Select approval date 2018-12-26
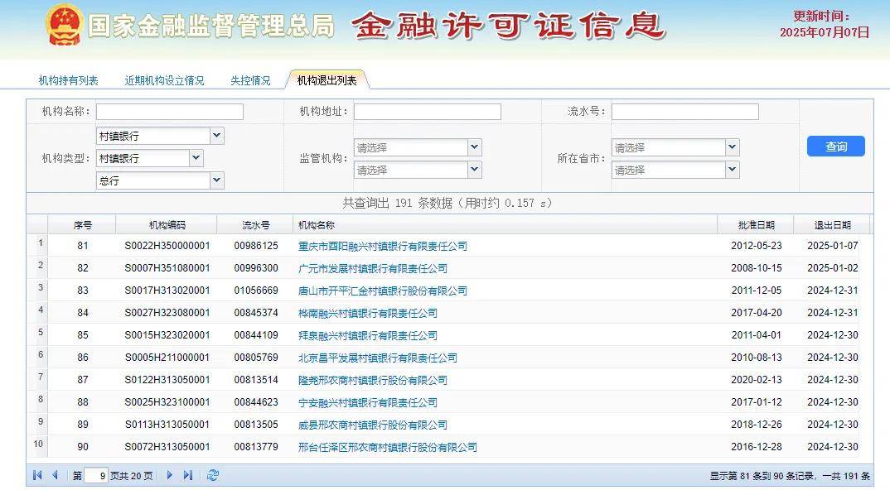Viewport: 890px width, 490px height. [756, 425]
